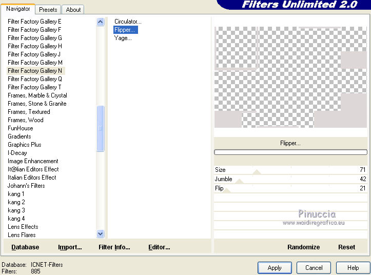This screenshot has height=275, width=371.
Task: Choose Frames, Textured category
Action: click(29, 112)
